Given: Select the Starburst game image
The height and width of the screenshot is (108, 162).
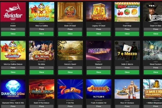Looking at the screenshot, I should 99,50.
